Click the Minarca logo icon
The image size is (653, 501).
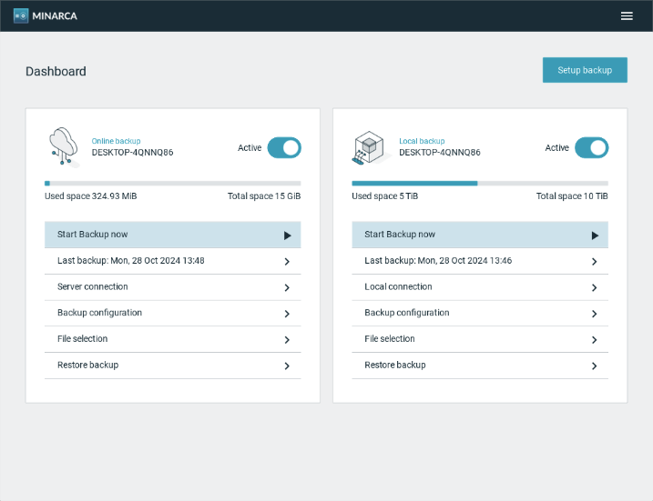(21, 15)
